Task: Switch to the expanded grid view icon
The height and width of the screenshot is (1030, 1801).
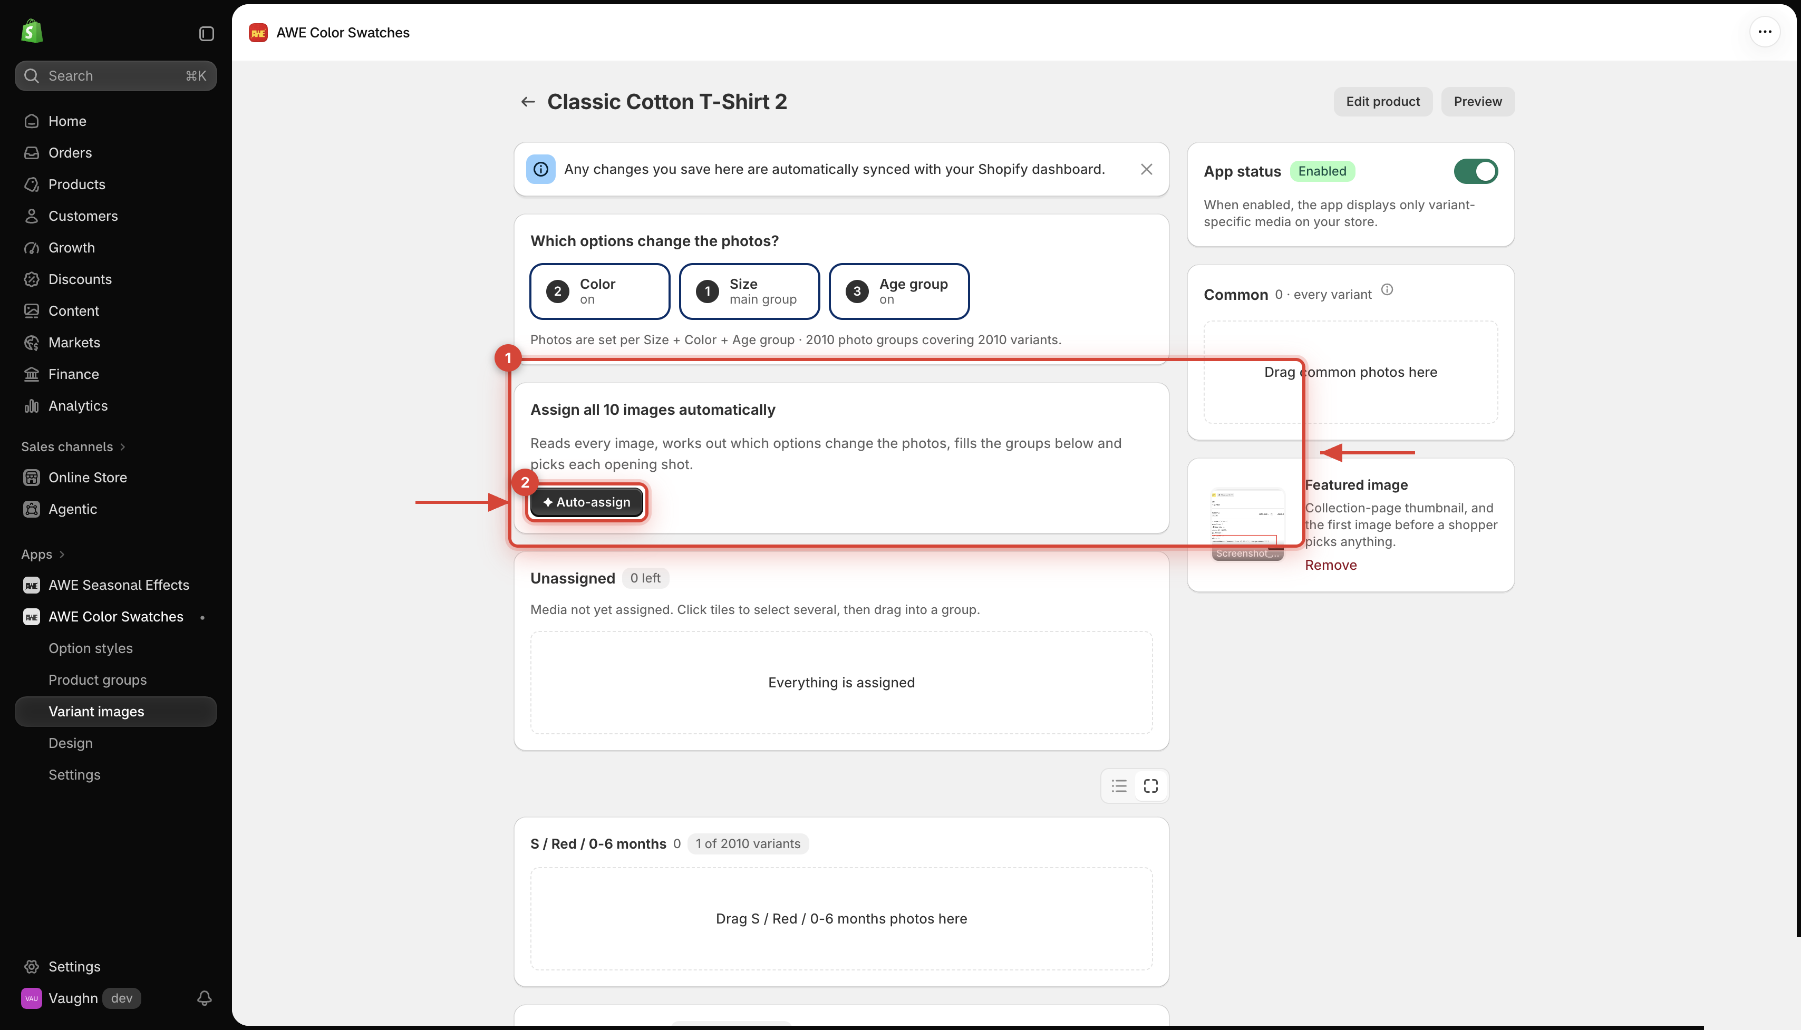Action: [1150, 786]
